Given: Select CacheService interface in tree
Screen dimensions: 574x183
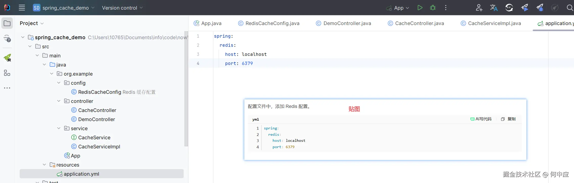Looking at the screenshot, I should tap(94, 138).
